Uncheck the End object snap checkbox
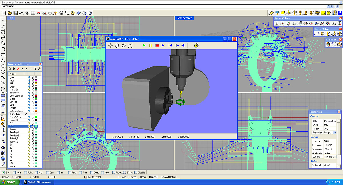Viewport: 343px width, 185px height. point(3,172)
